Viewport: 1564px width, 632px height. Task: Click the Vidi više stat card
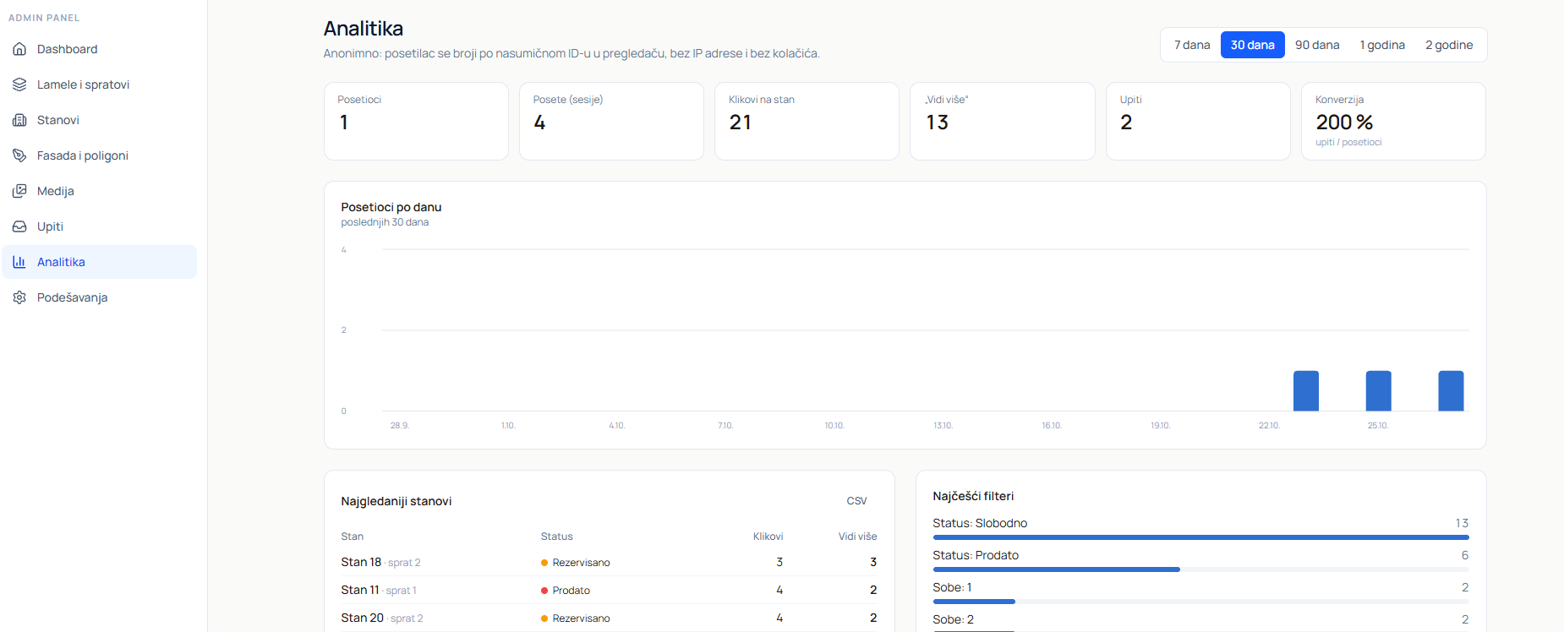pos(1002,121)
